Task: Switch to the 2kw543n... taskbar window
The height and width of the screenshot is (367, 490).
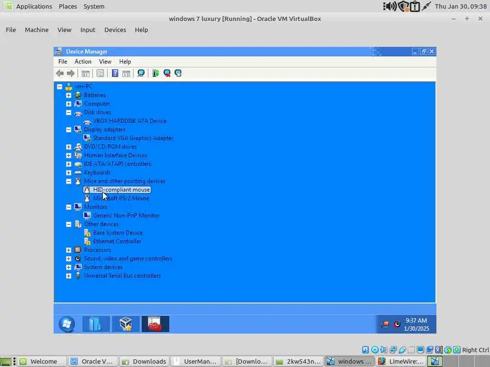Action: point(299,361)
